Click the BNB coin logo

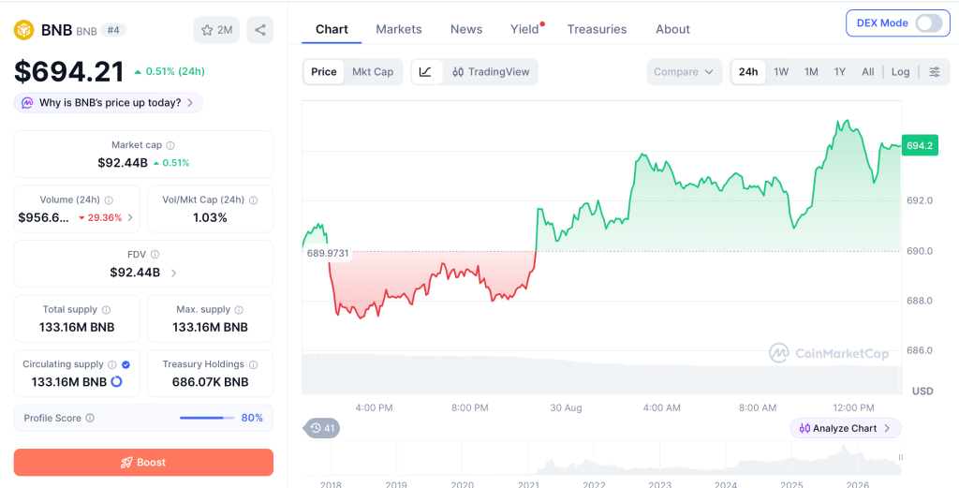tap(23, 30)
